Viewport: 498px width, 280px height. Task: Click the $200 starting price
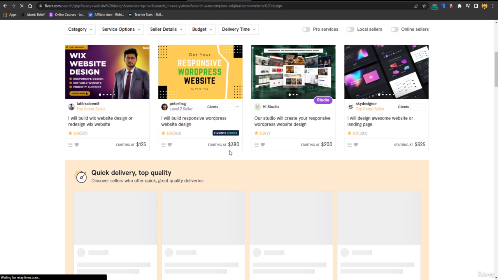[327, 145]
